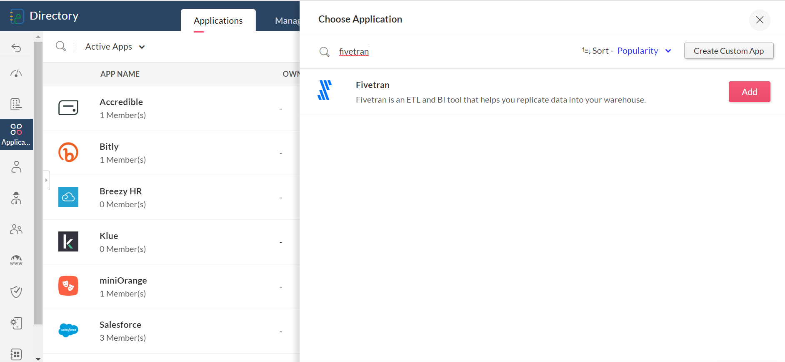Click the scrollbar down arrow
785x362 pixels.
click(x=38, y=359)
